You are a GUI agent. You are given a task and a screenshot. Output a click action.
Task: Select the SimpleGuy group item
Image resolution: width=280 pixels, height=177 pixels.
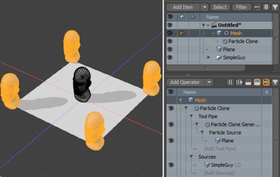[x=234, y=58]
